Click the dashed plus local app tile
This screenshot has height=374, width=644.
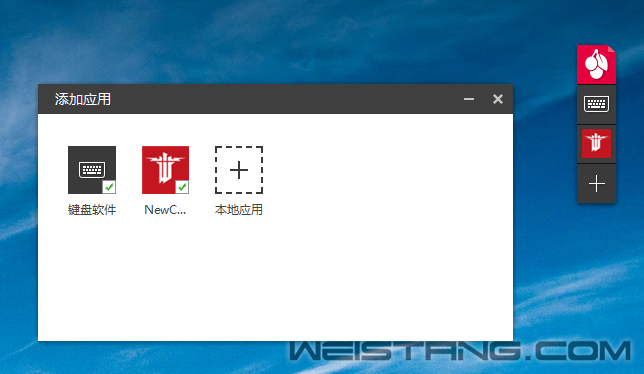point(239,170)
